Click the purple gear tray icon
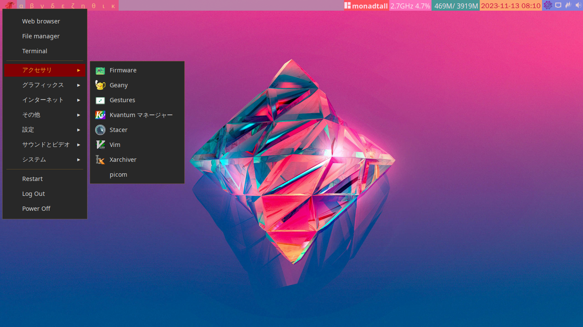 548,6
